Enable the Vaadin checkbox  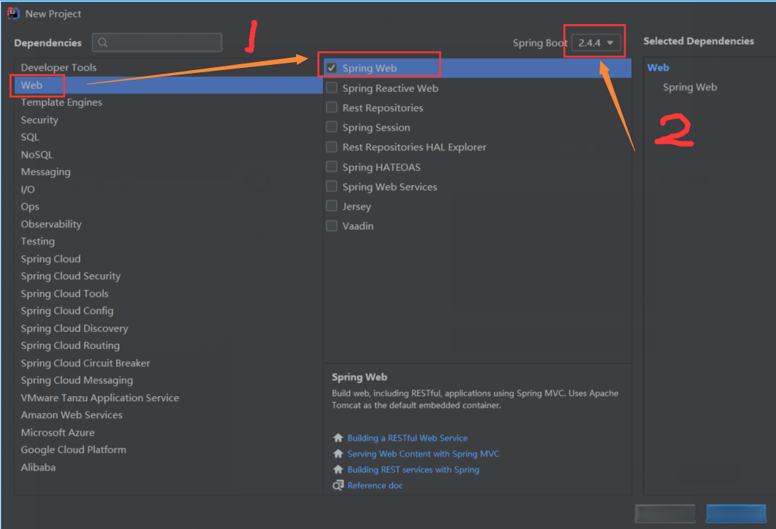(332, 226)
